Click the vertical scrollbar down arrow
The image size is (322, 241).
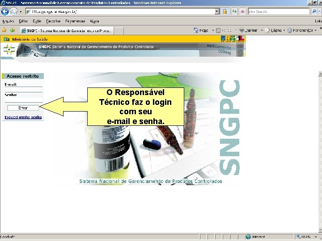click(320, 230)
